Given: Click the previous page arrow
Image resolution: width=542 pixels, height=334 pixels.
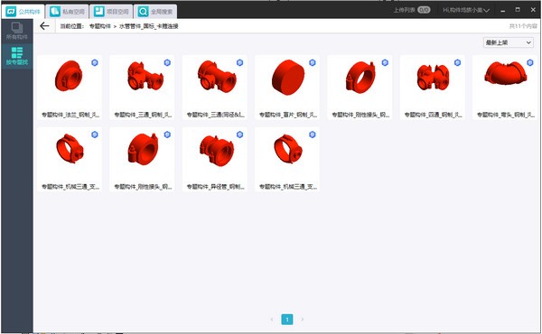Looking at the screenshot, I should click(x=272, y=320).
